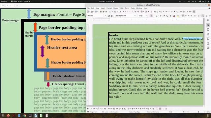Open the sidebar Gallery deck

(208, 34)
